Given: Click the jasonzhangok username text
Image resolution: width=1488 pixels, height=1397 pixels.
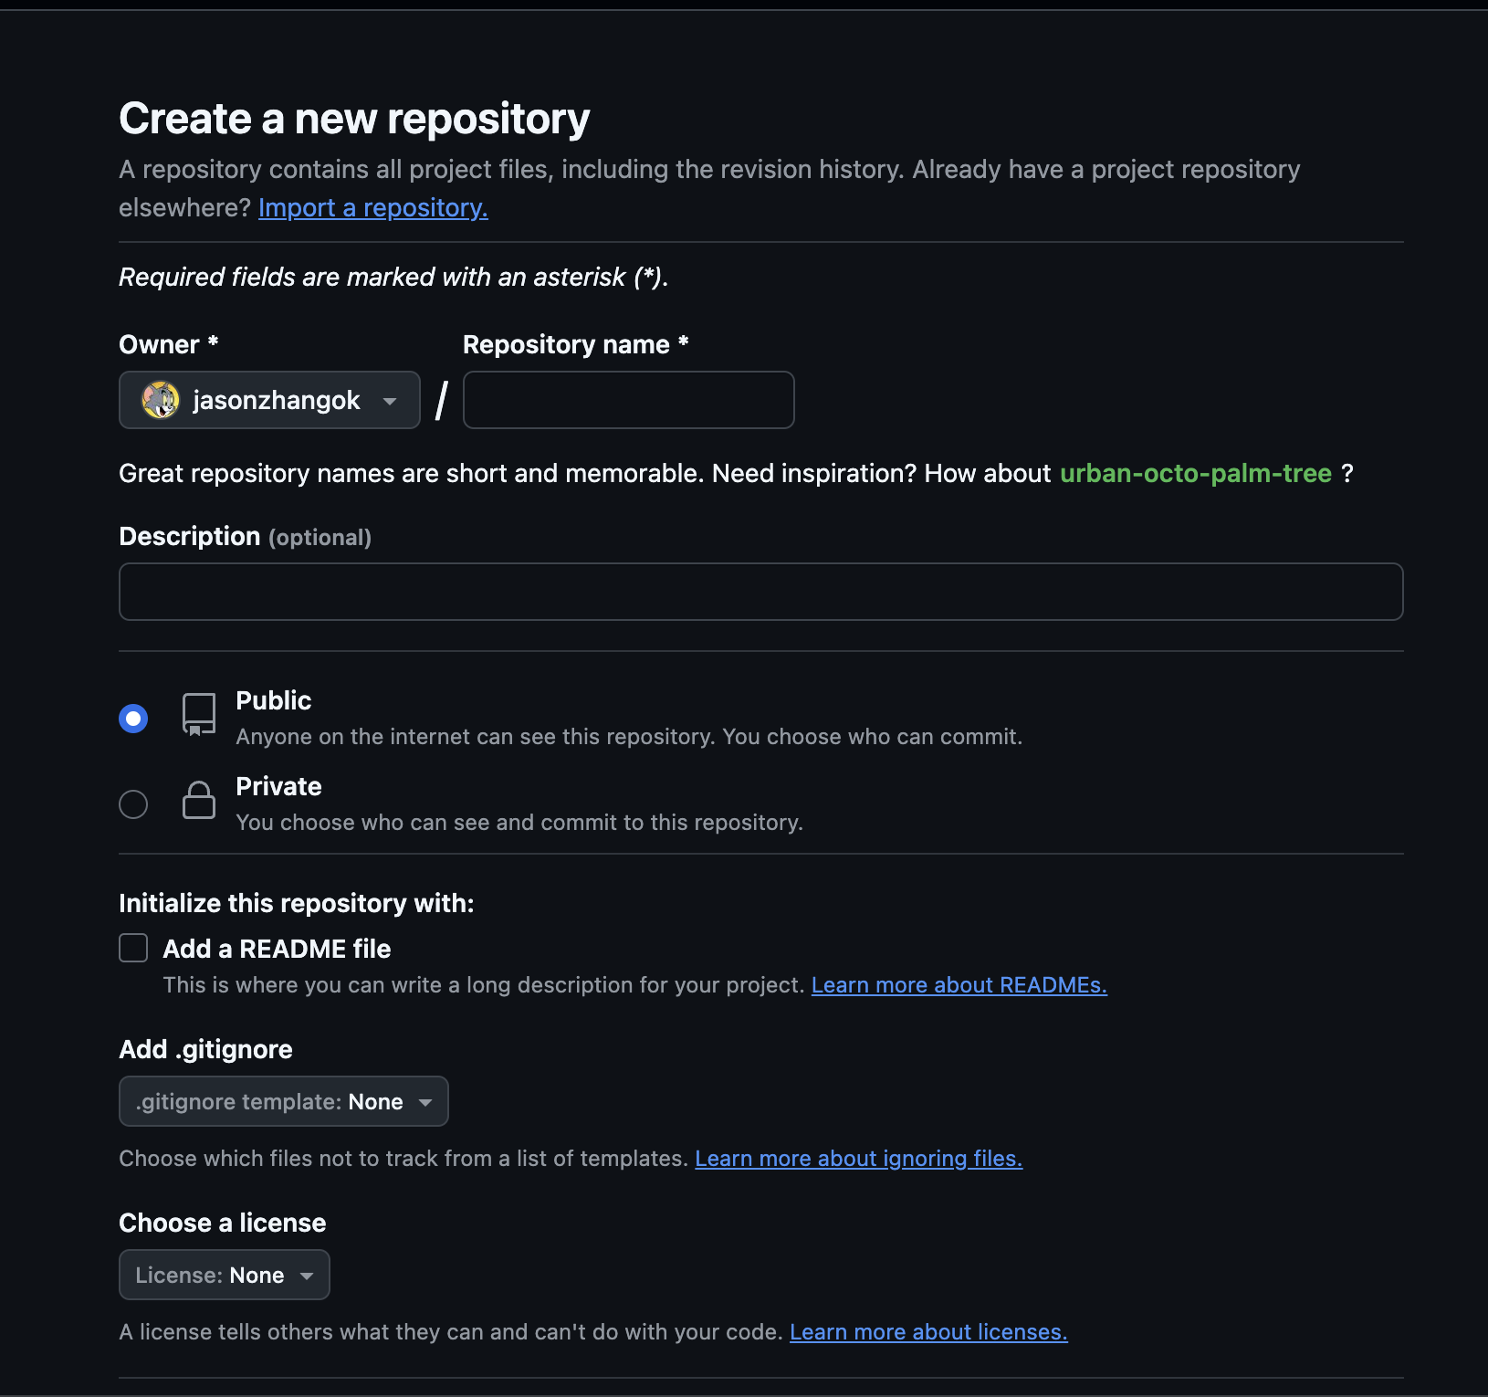Looking at the screenshot, I should tap(278, 400).
